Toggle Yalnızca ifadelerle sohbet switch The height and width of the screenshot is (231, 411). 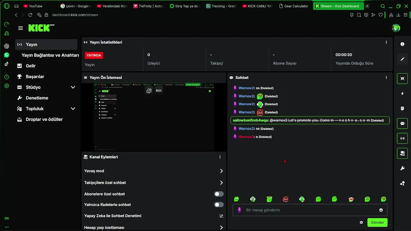(219, 205)
